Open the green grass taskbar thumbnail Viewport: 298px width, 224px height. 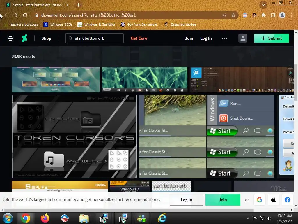tap(145, 79)
